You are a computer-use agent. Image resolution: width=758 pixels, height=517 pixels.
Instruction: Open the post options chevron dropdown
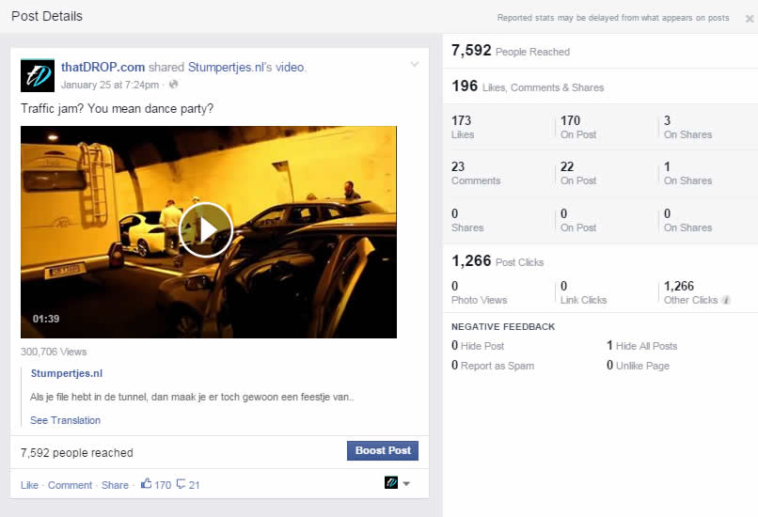point(415,64)
